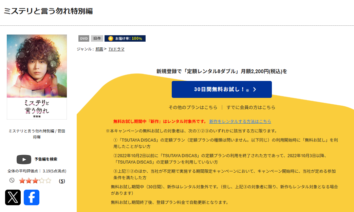Share the title on Facebook
Image resolution: width=354 pixels, height=212 pixels.
(32, 197)
